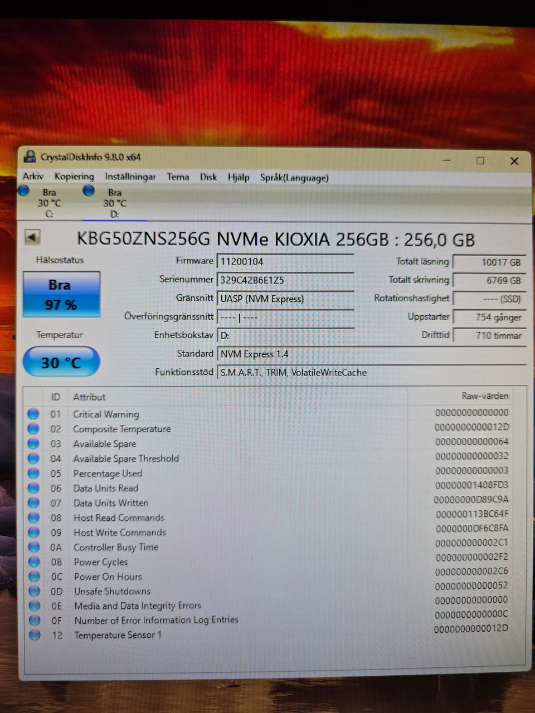Minimize the CrystalDiskInfo window
535x713 pixels.
447,160
